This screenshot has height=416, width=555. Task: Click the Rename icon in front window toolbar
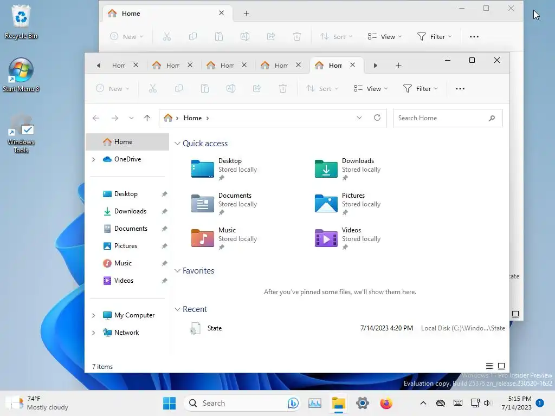pos(231,88)
